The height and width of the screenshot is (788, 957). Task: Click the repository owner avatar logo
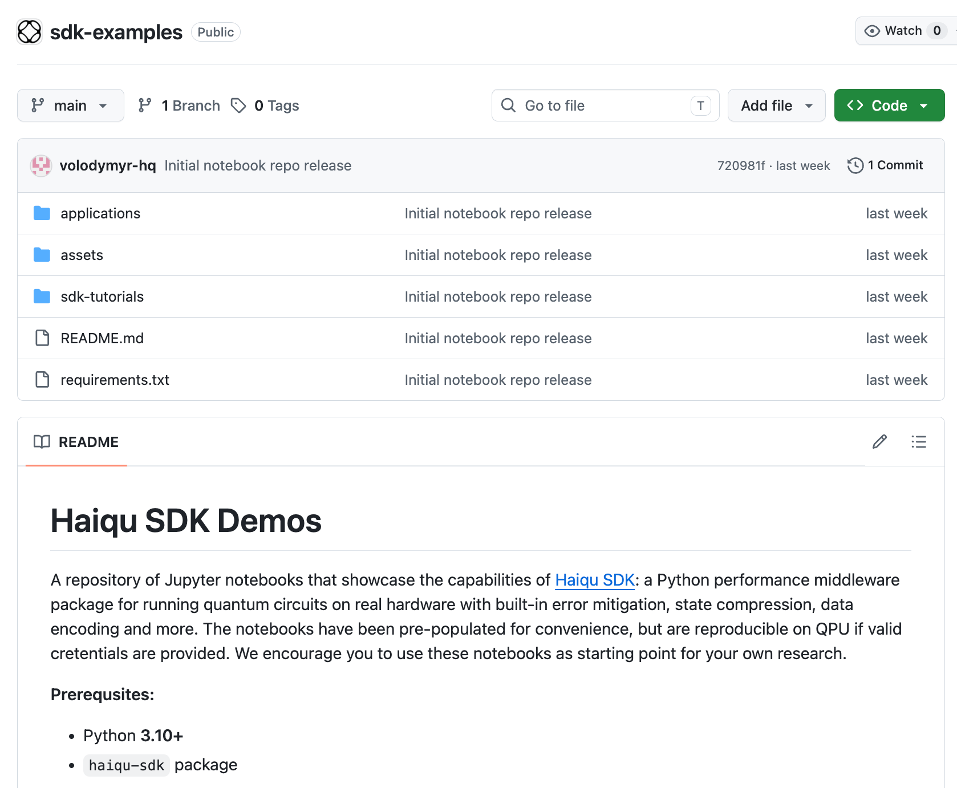(30, 32)
